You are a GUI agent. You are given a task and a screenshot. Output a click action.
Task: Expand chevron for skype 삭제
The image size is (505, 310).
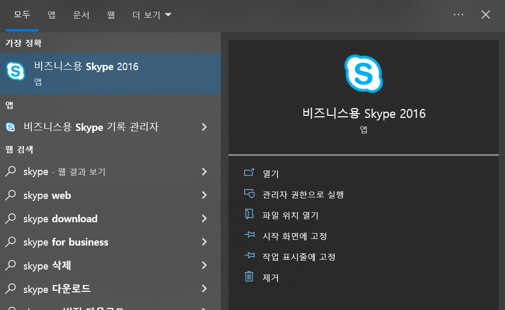click(204, 265)
